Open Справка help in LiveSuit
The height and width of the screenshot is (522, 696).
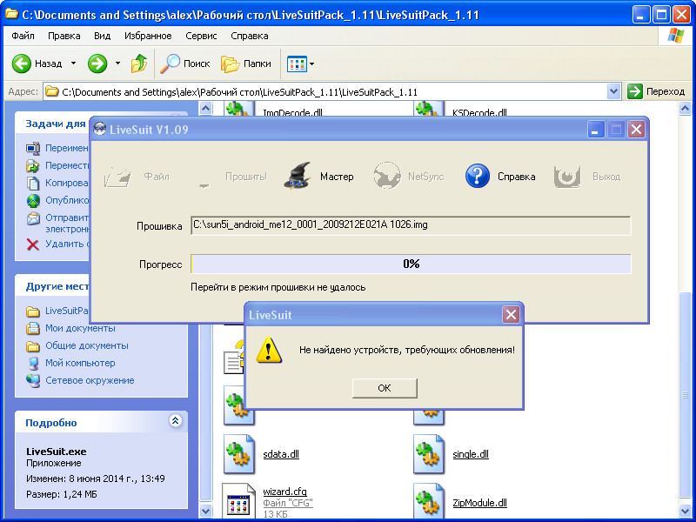click(478, 176)
